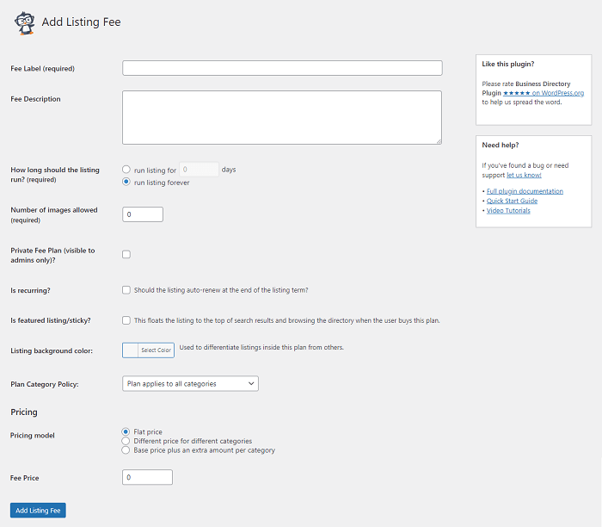The width and height of the screenshot is (602, 527).
Task: Open the Full plugin documentation link
Action: [525, 191]
